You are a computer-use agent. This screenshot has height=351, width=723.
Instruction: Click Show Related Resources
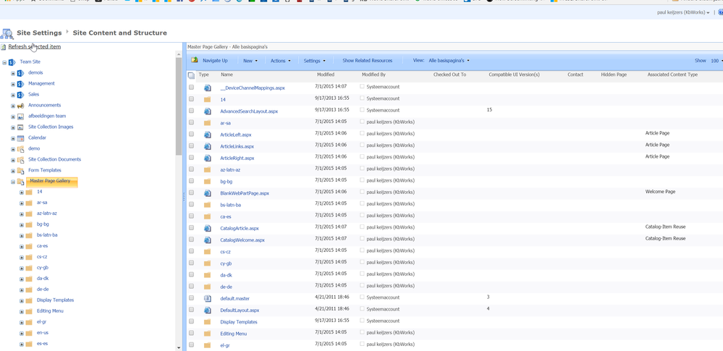coord(367,61)
